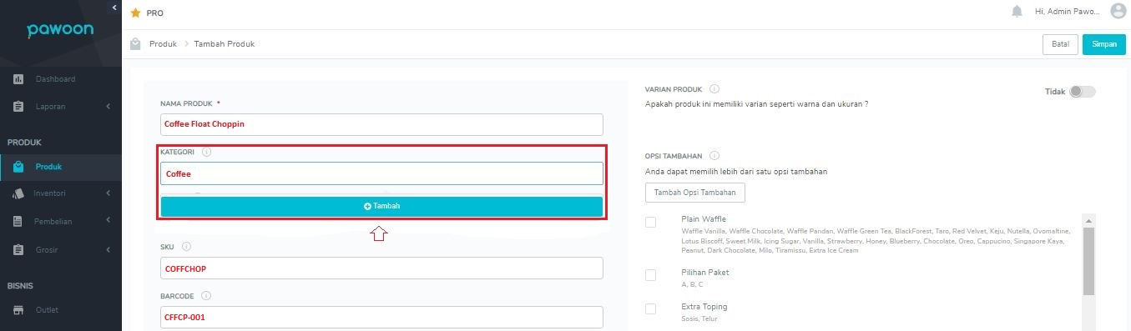Focus the SKU input field
The height and width of the screenshot is (331, 1131).
click(381, 268)
